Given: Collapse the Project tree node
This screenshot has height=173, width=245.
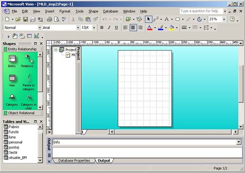Looking at the screenshot, I should tap(56, 50).
